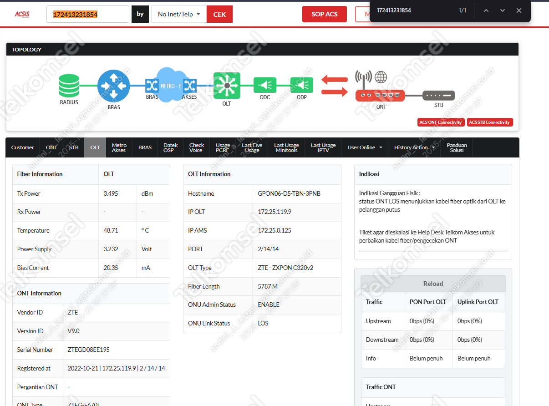Viewport: 549px width, 406px height.
Task: Click the ODP splitter icon
Action: coord(302,85)
